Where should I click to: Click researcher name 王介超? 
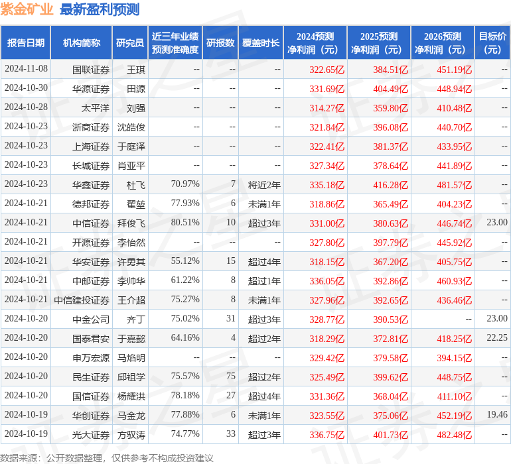tap(131, 300)
